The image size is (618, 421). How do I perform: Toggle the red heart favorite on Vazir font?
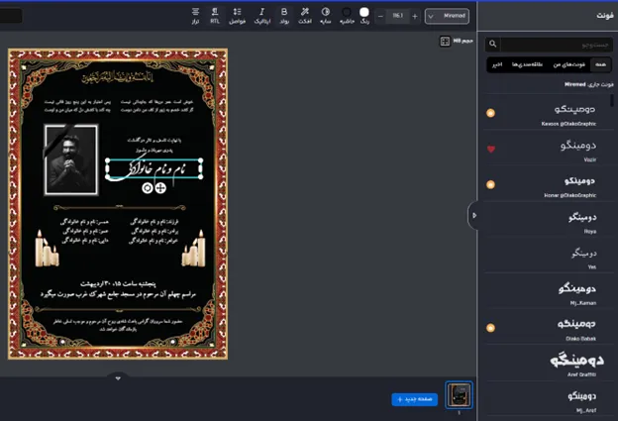(490, 149)
